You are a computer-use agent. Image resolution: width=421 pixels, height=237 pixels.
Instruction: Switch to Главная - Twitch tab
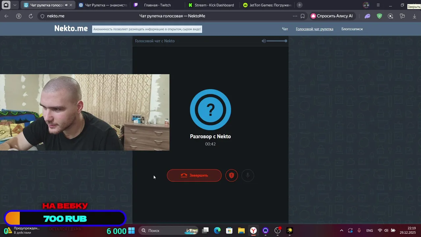157,5
